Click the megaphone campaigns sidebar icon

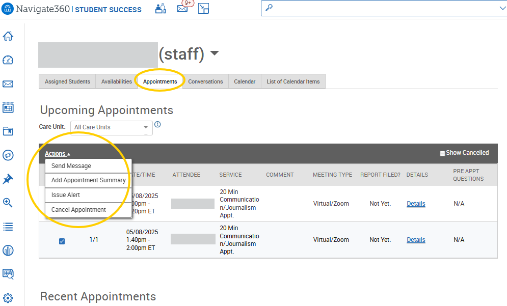pyautogui.click(x=8, y=155)
